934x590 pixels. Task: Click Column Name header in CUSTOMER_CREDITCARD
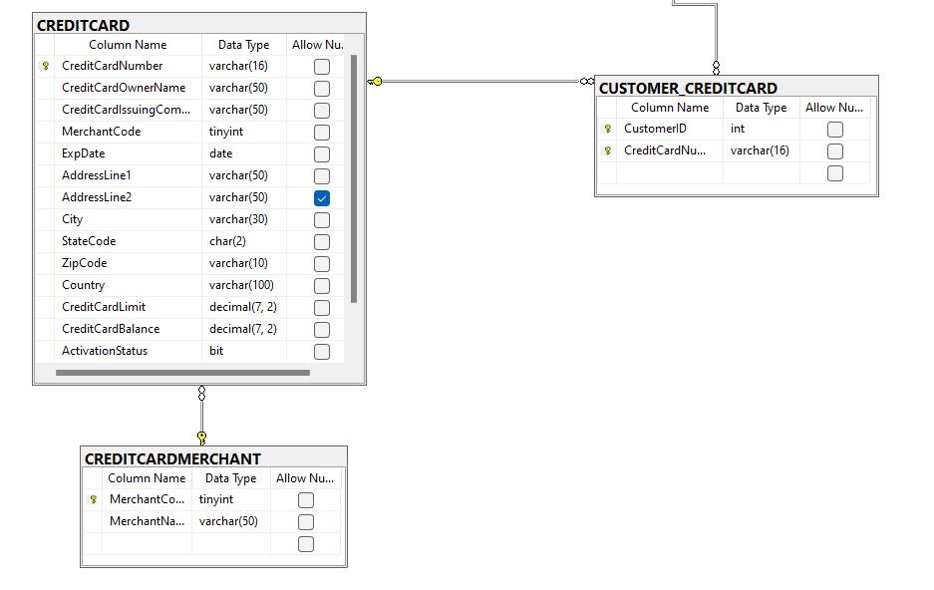click(670, 108)
